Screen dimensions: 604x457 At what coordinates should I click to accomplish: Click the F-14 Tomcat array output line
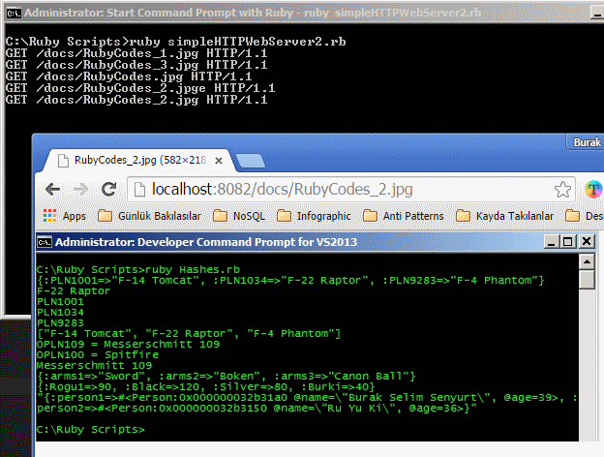[x=189, y=333]
